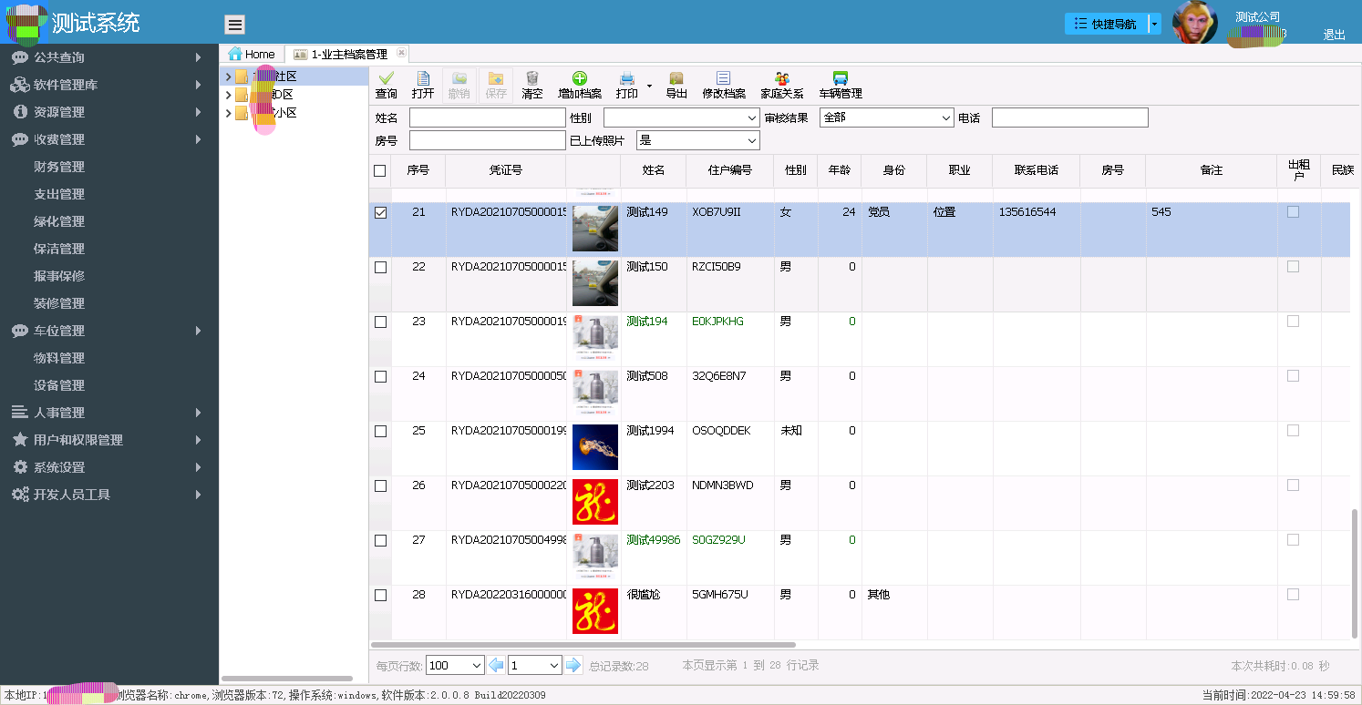
Task: Expand the 社区 tree node
Action: [x=228, y=77]
